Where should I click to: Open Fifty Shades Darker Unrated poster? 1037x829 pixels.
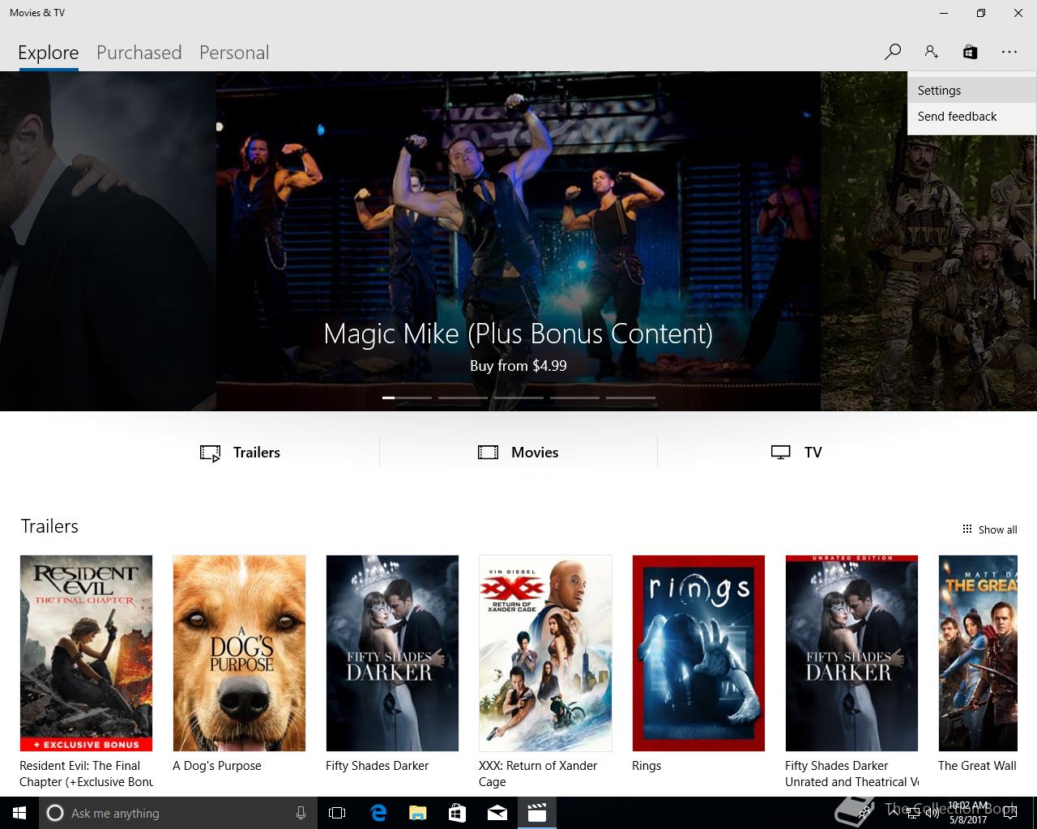pyautogui.click(x=851, y=653)
